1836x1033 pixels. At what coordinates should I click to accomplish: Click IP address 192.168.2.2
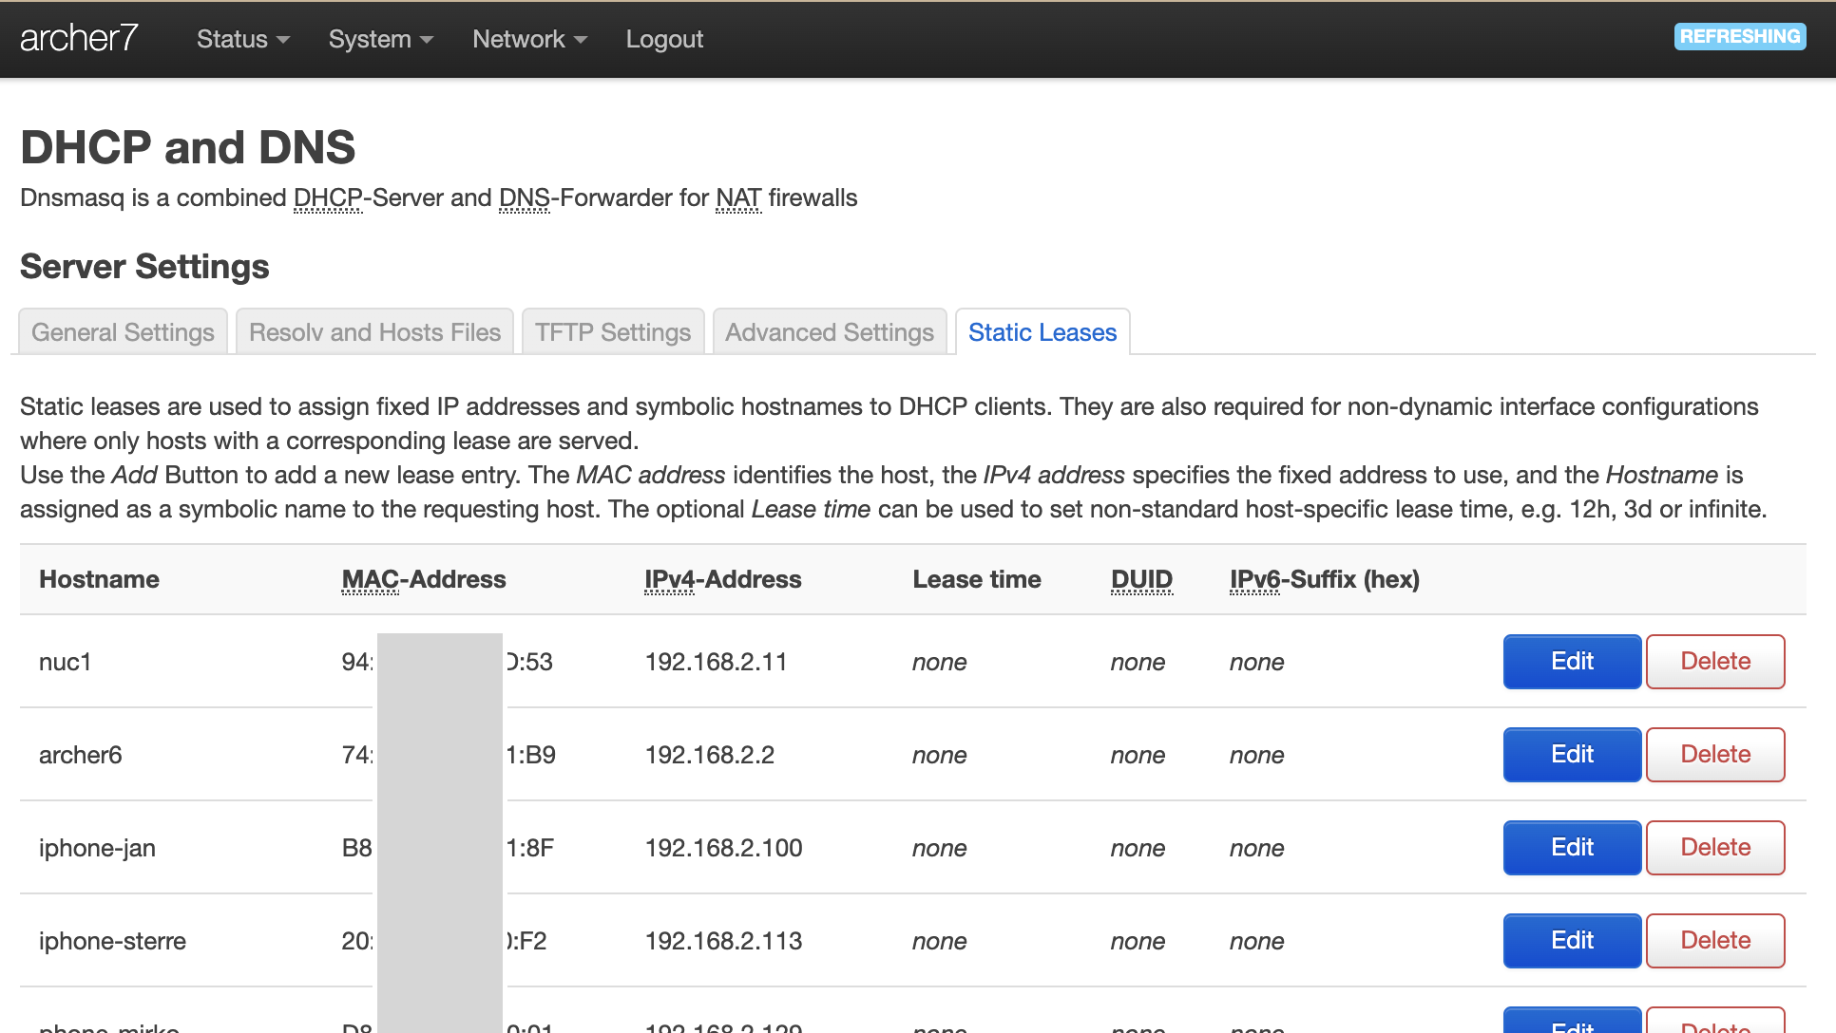[710, 755]
